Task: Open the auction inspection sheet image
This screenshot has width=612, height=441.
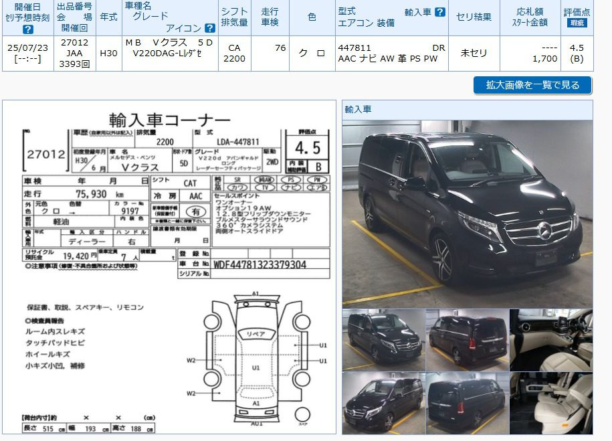Action: pos(169,267)
